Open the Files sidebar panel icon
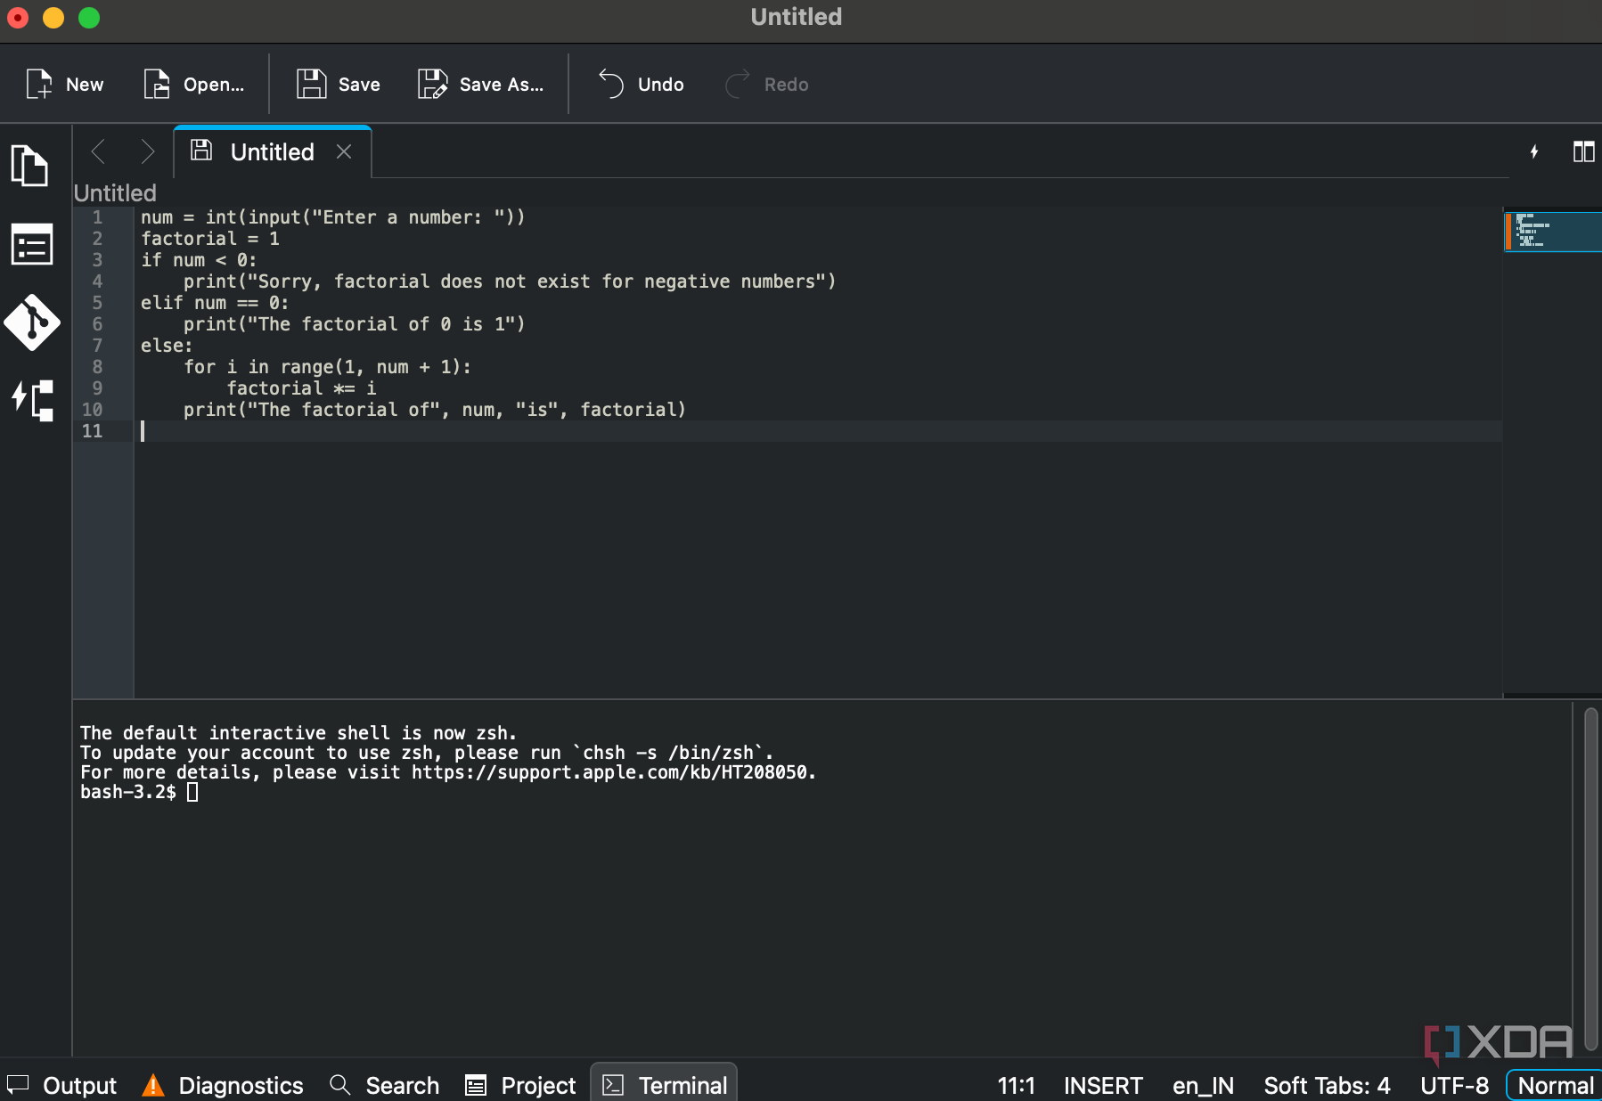1602x1101 pixels. (x=31, y=166)
